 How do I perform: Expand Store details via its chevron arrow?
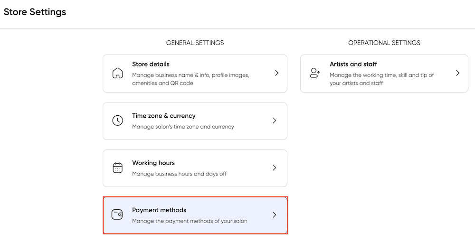click(276, 73)
